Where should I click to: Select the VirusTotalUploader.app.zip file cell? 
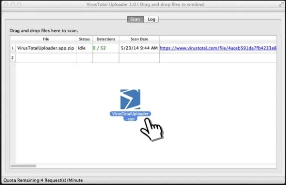pyautogui.click(x=46, y=48)
